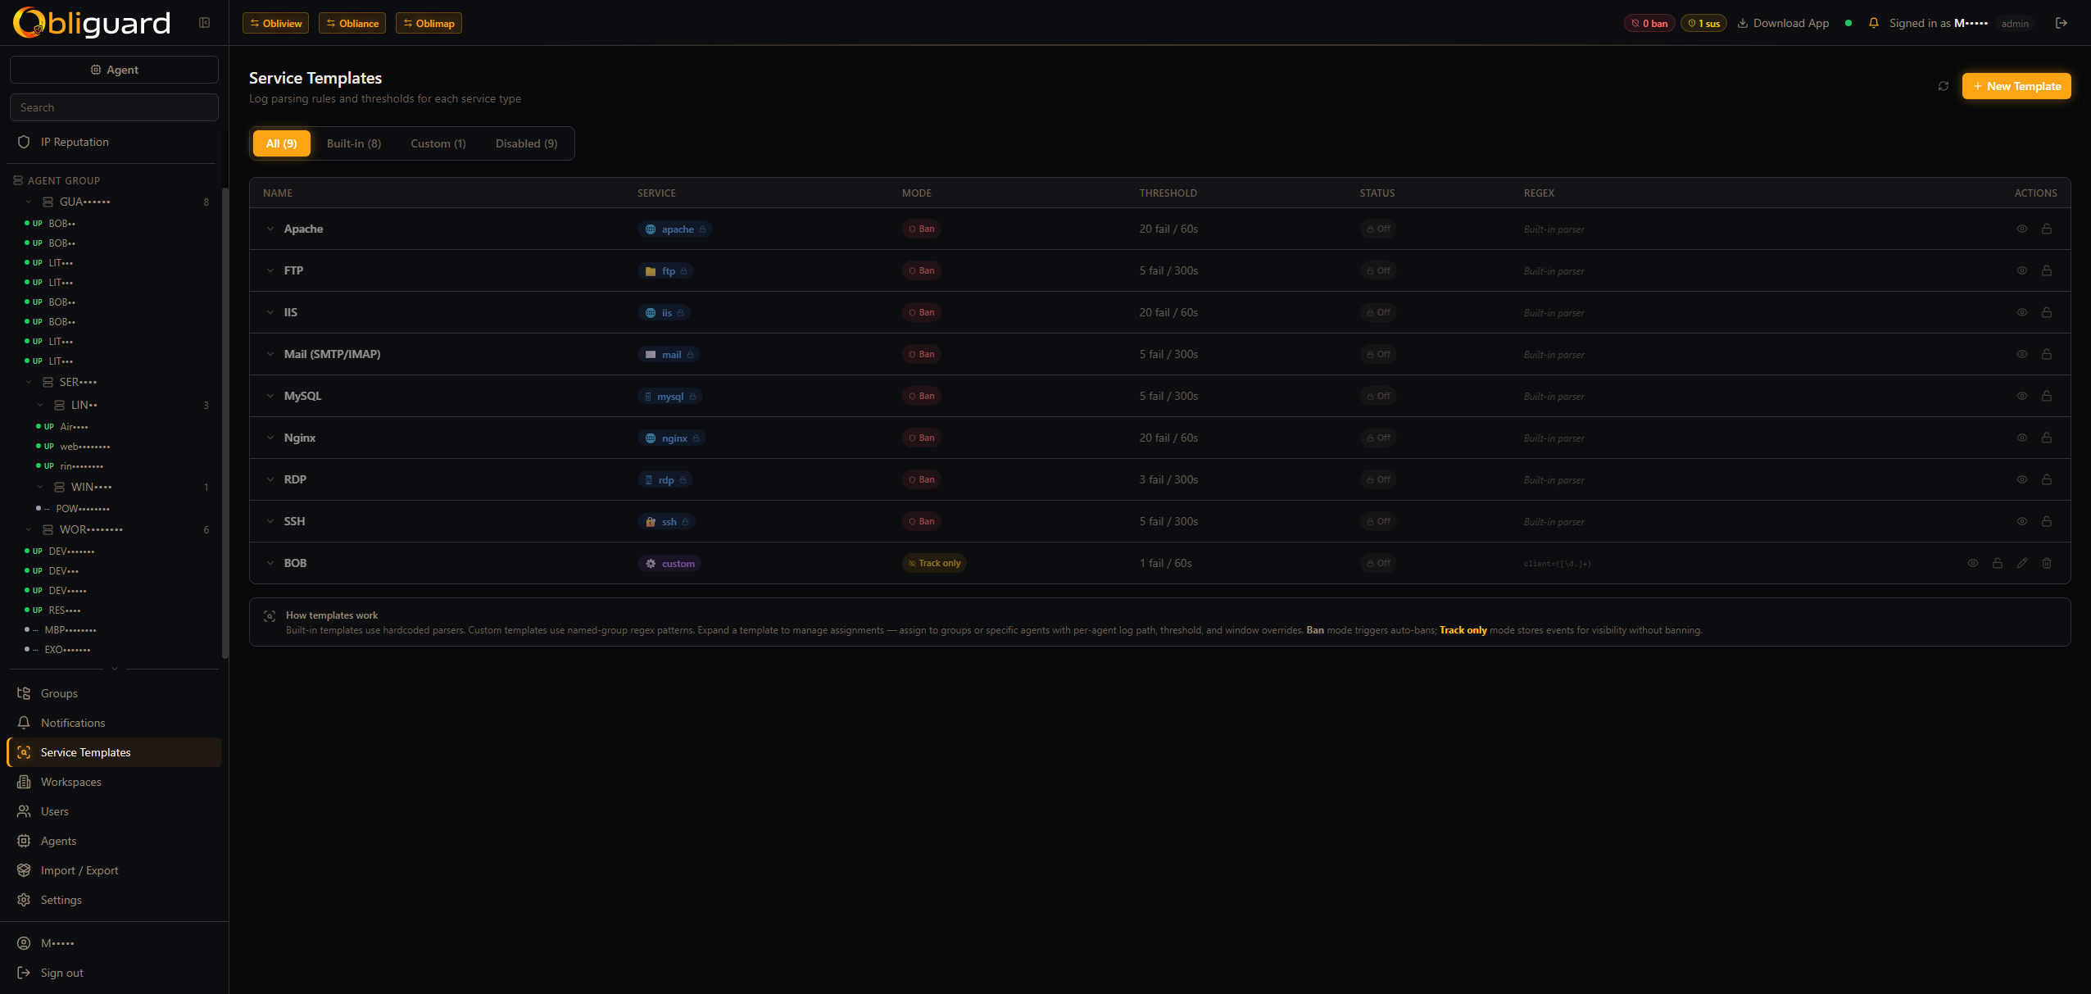
Task: Click the New Template button
Action: click(2016, 86)
